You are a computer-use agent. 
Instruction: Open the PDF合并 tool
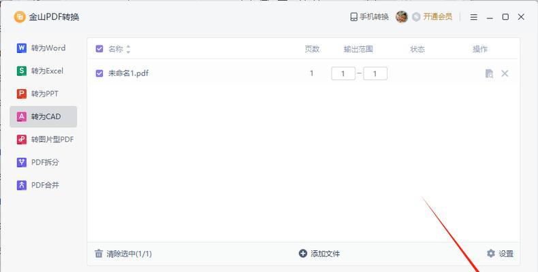point(43,185)
